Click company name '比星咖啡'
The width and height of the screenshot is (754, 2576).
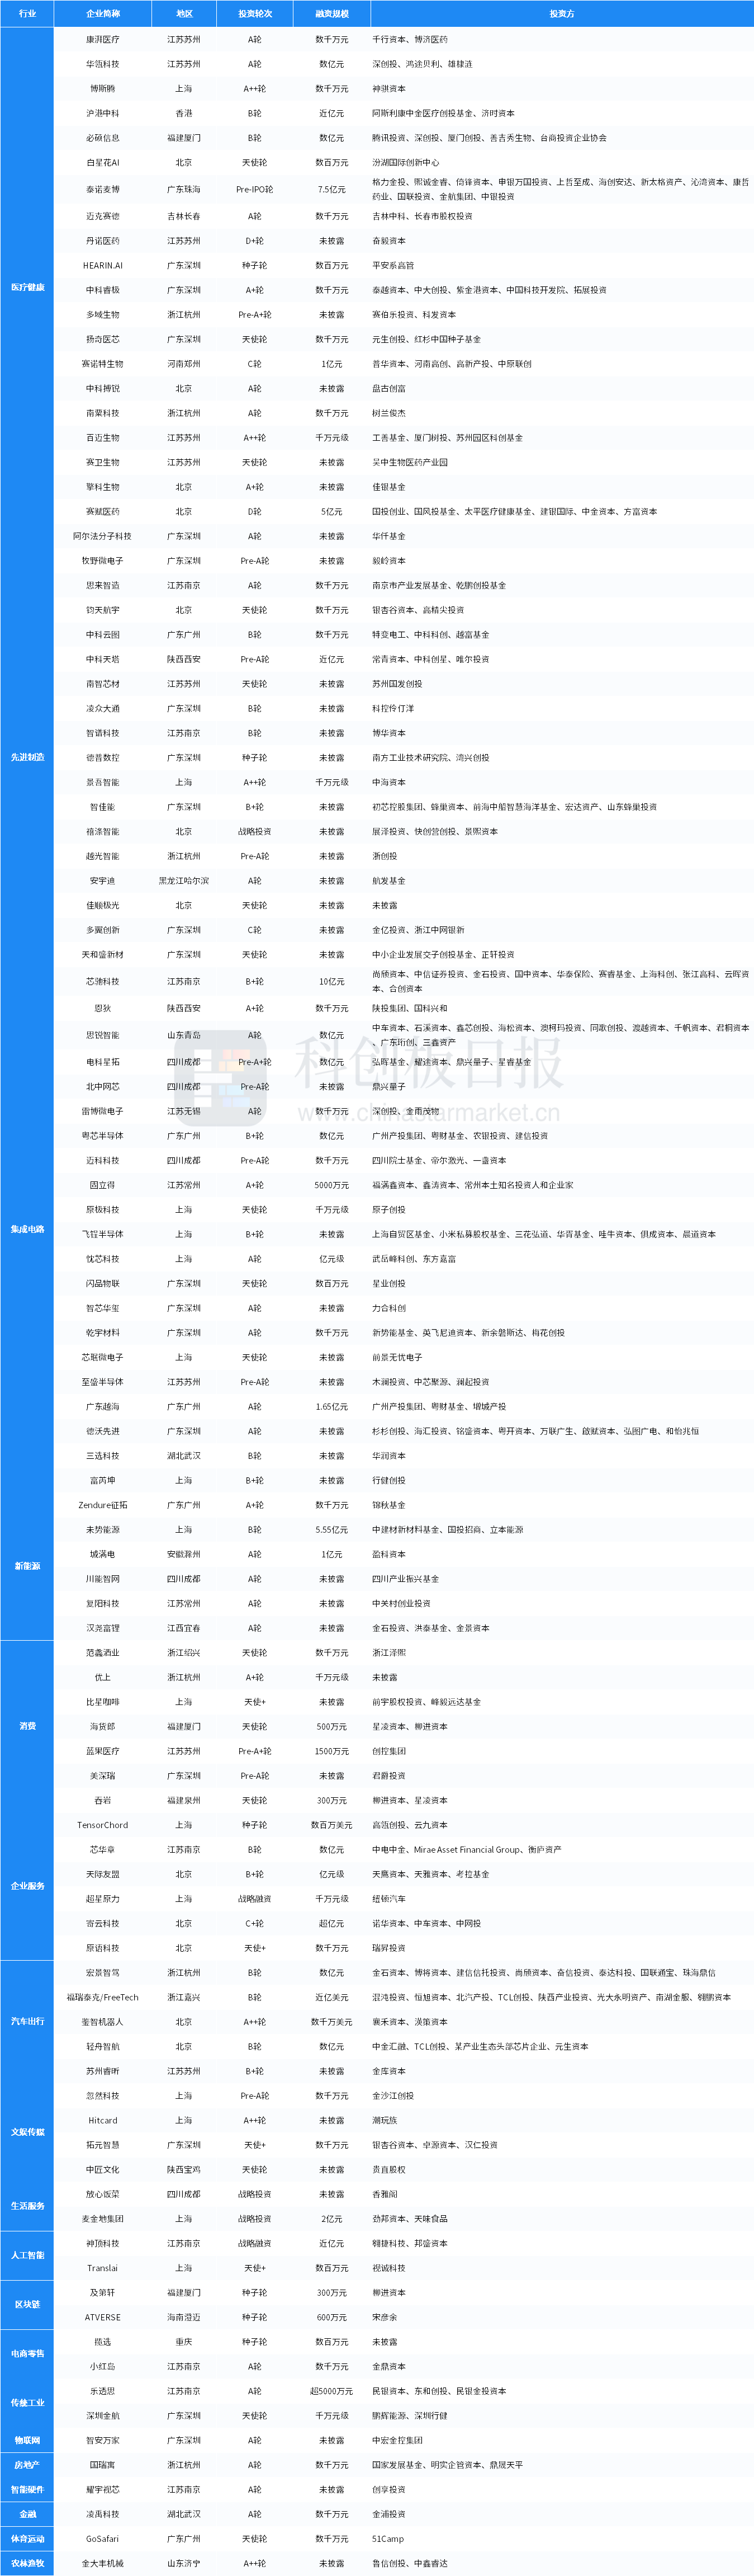click(103, 1702)
